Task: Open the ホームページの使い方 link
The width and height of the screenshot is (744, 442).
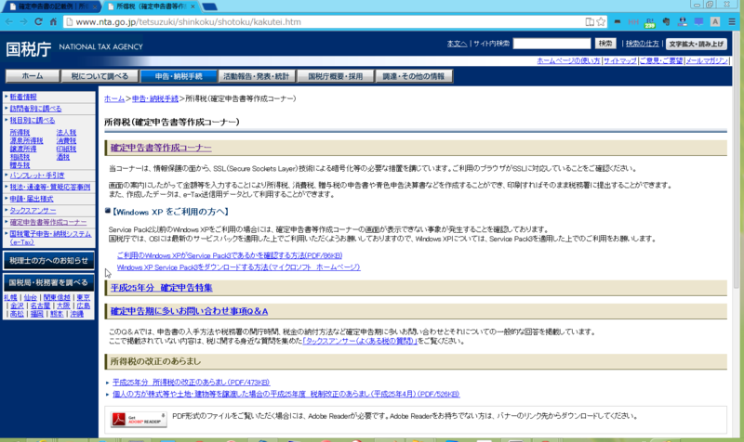Action: coord(568,60)
